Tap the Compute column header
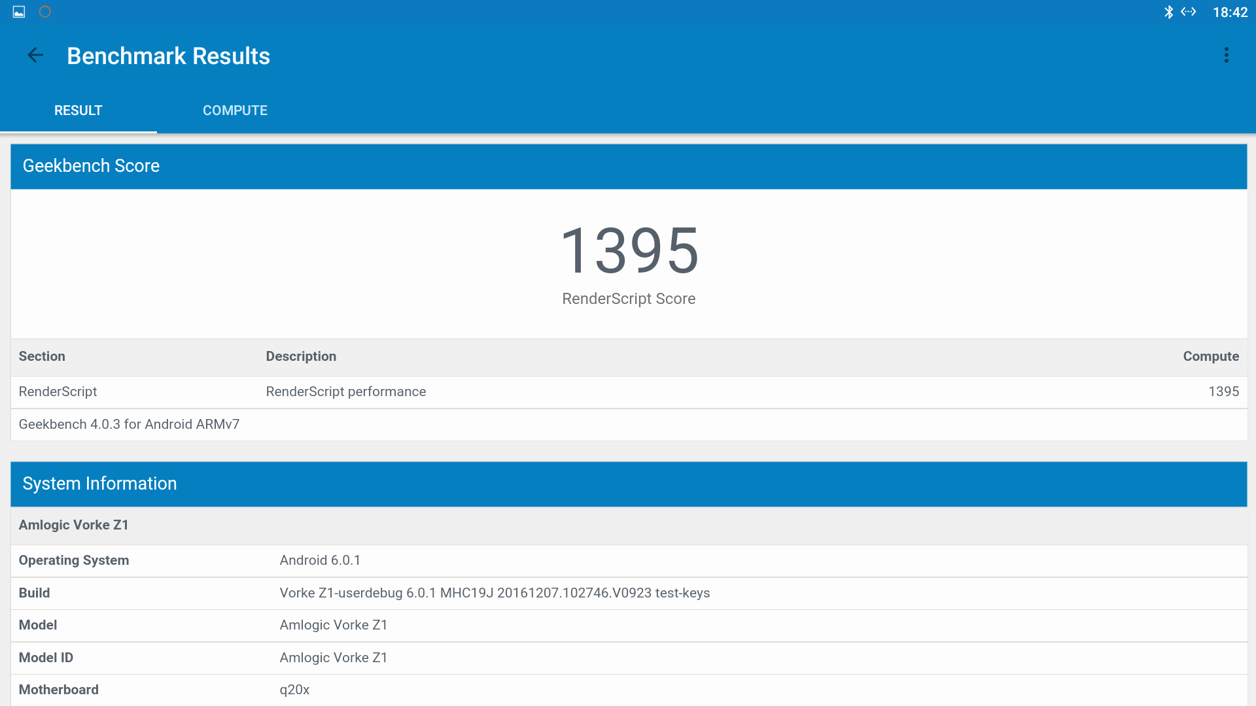 [x=1210, y=356]
